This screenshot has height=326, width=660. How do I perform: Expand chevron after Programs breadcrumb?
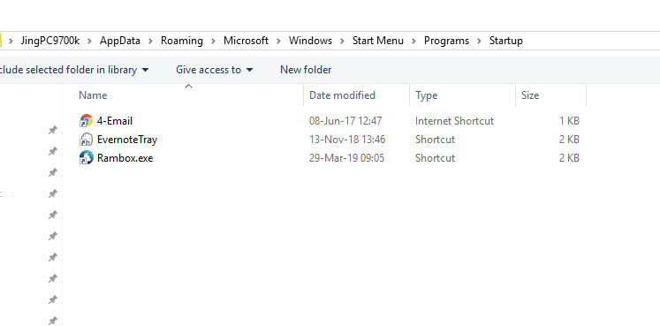(479, 41)
